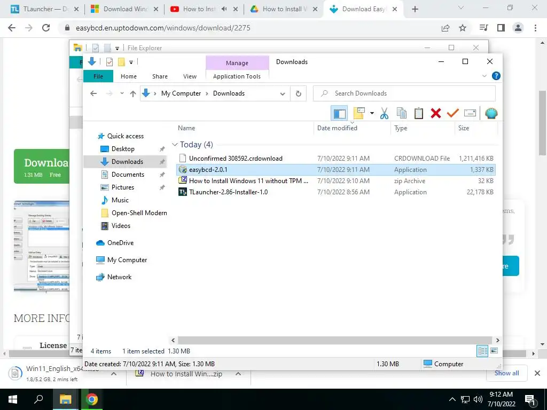
Task: Click the Rename icon in toolbar
Action: [x=470, y=113]
